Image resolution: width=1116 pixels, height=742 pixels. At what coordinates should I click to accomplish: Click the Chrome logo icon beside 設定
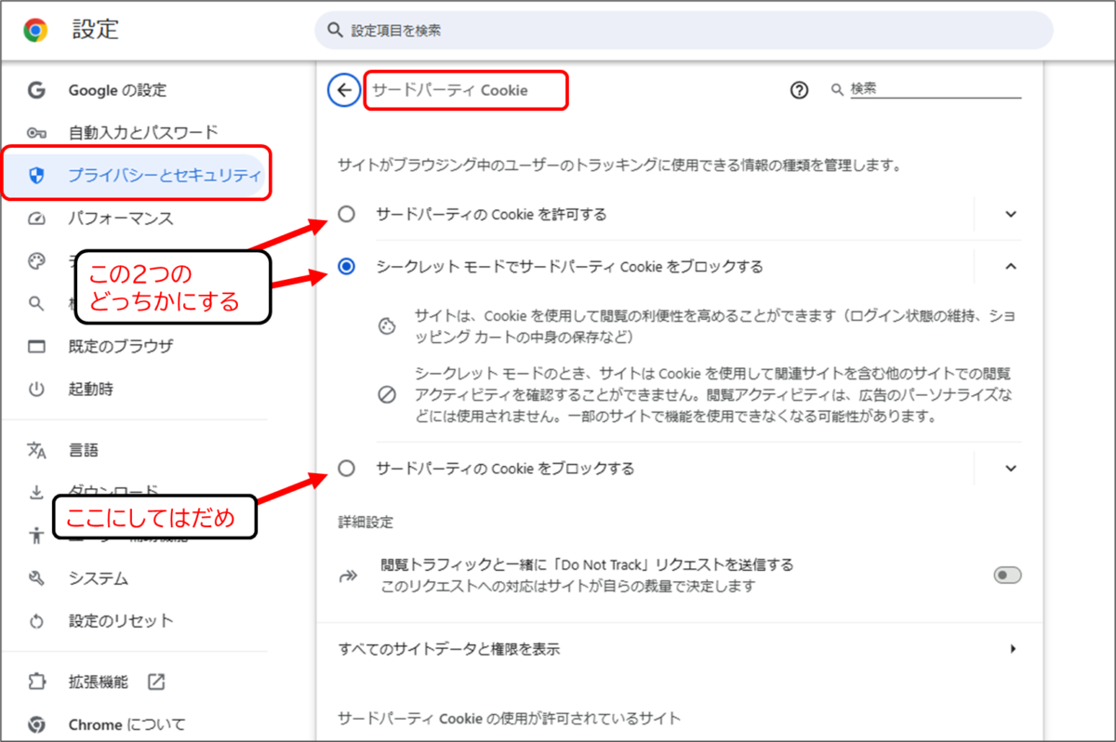(36, 31)
